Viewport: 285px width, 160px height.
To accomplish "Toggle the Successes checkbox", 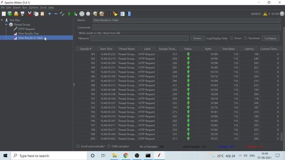I will 245,38.
